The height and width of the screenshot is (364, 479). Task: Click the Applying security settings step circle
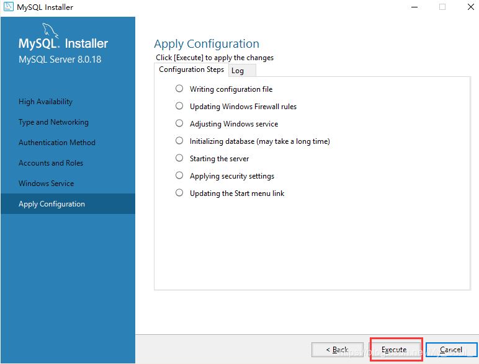179,175
